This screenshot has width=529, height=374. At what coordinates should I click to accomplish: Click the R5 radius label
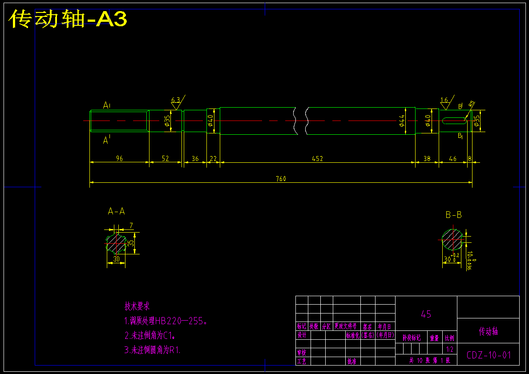tap(471, 104)
